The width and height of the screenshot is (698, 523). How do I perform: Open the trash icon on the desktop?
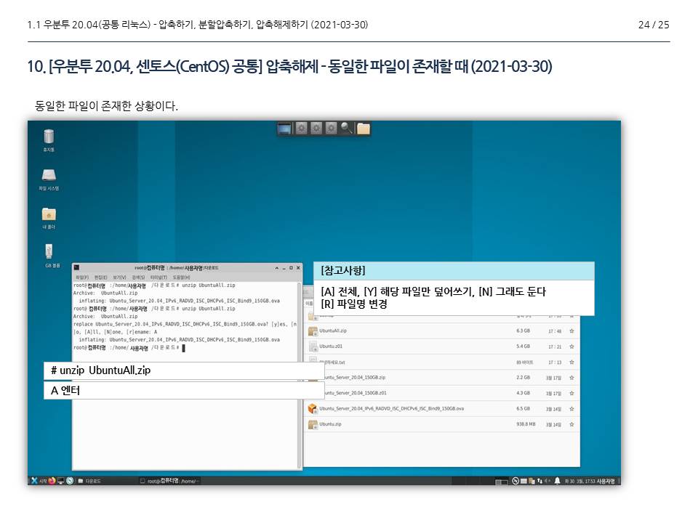pyautogui.click(x=49, y=137)
